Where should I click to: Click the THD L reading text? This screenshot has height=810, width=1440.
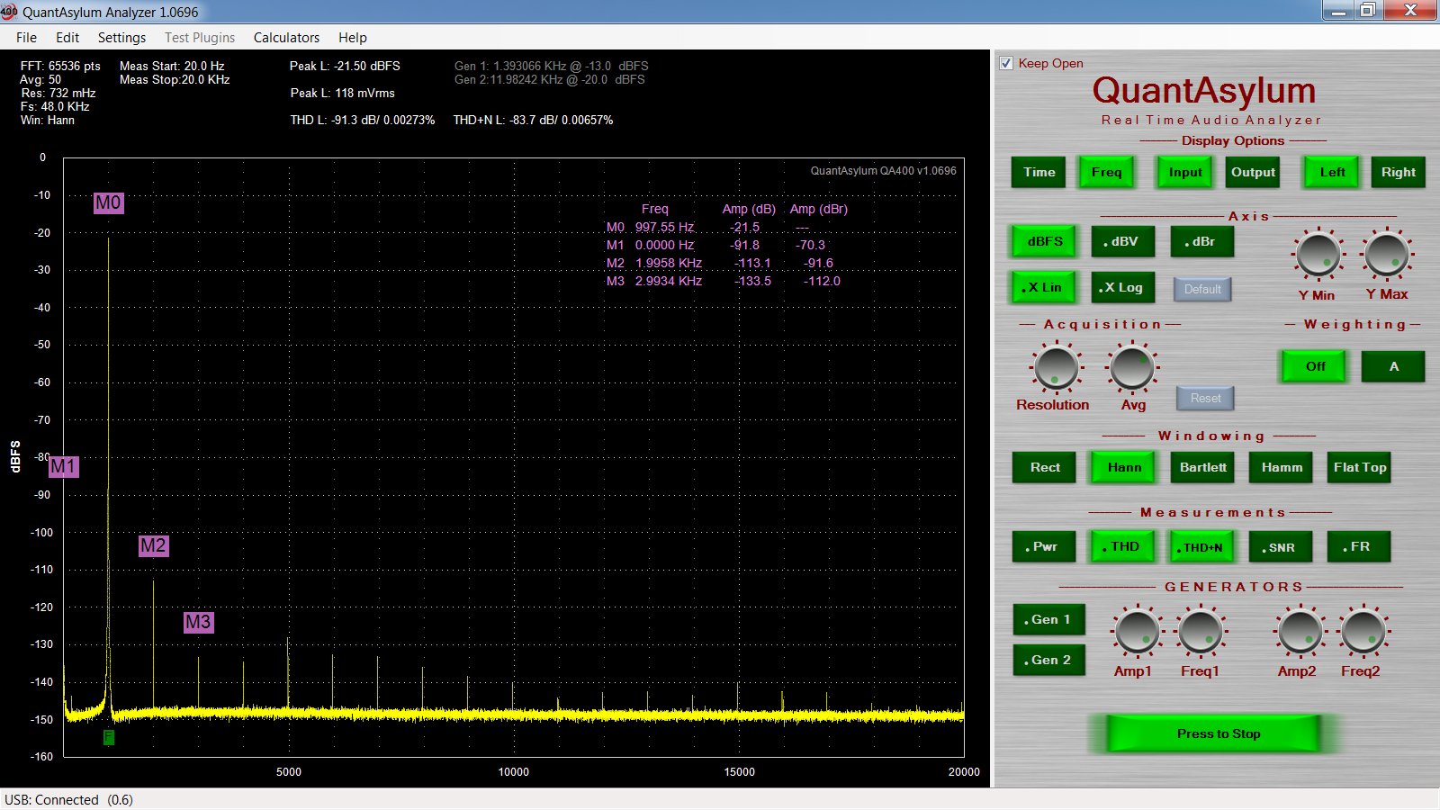click(362, 120)
